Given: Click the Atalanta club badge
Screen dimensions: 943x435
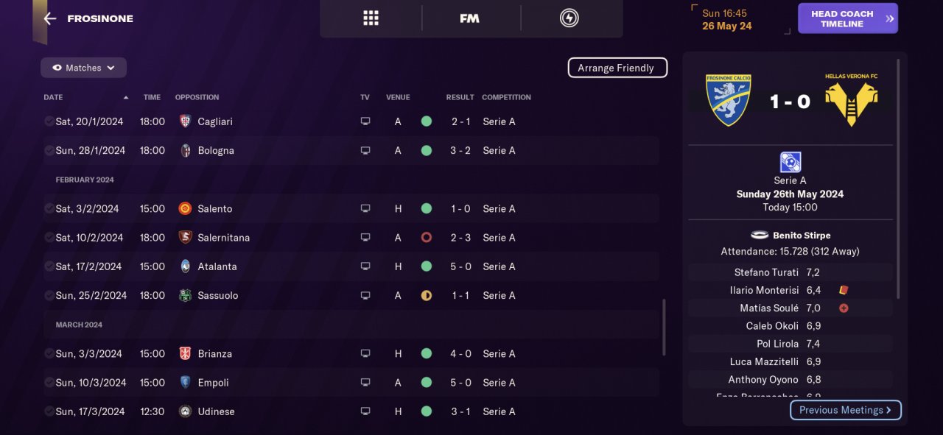Looking at the screenshot, I should pos(186,266).
